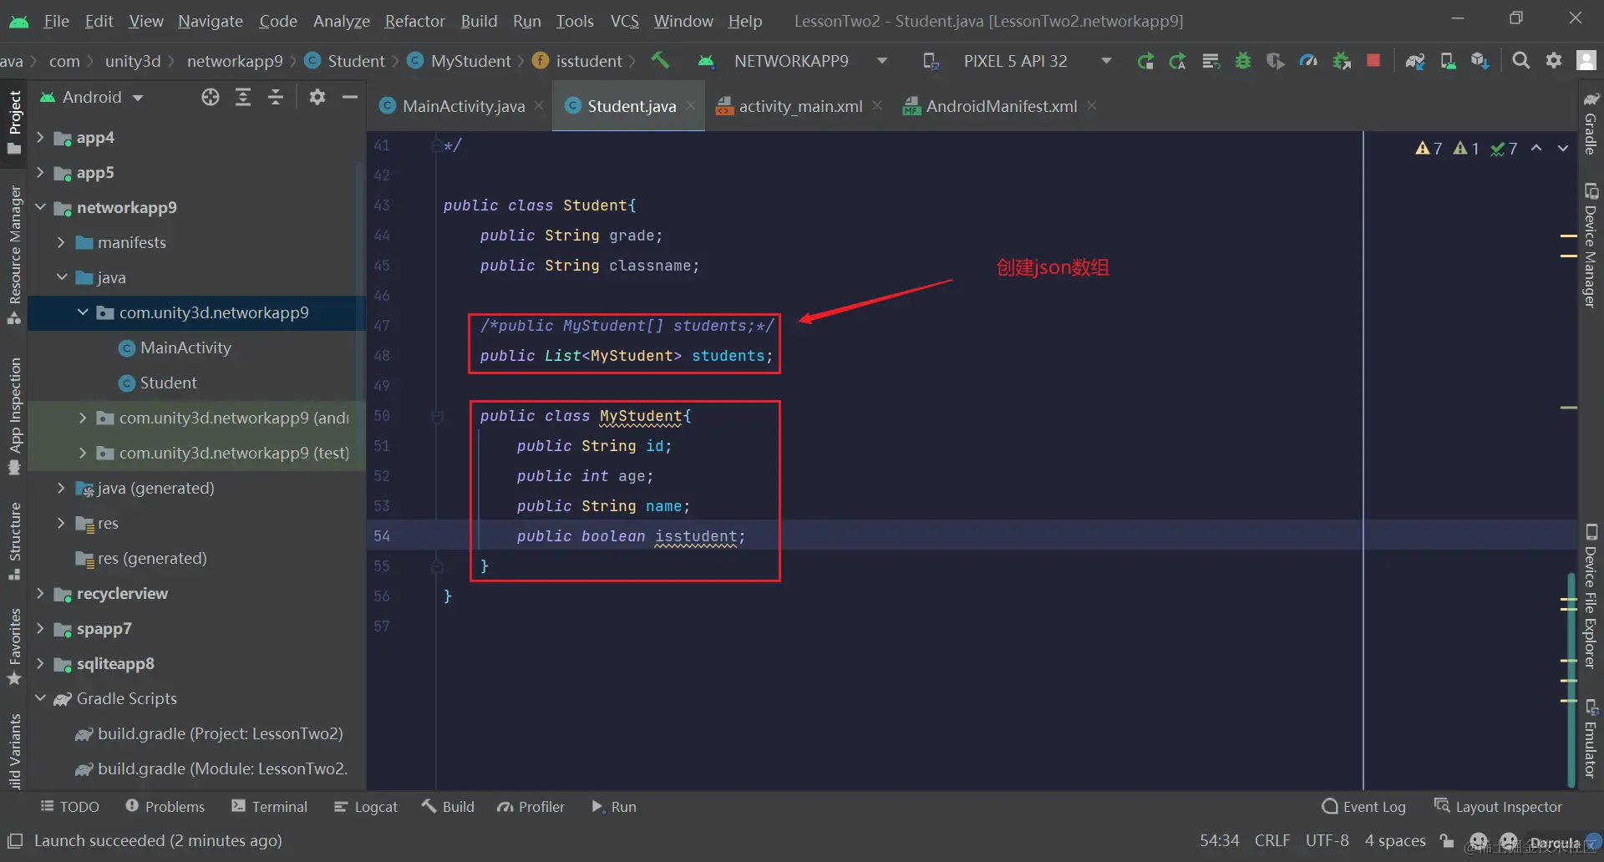Viewport: 1604px width, 862px height.
Task: Open the Layout Inspector
Action: point(1498,807)
